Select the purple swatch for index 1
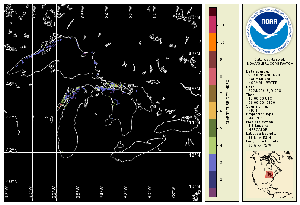 click(213, 192)
